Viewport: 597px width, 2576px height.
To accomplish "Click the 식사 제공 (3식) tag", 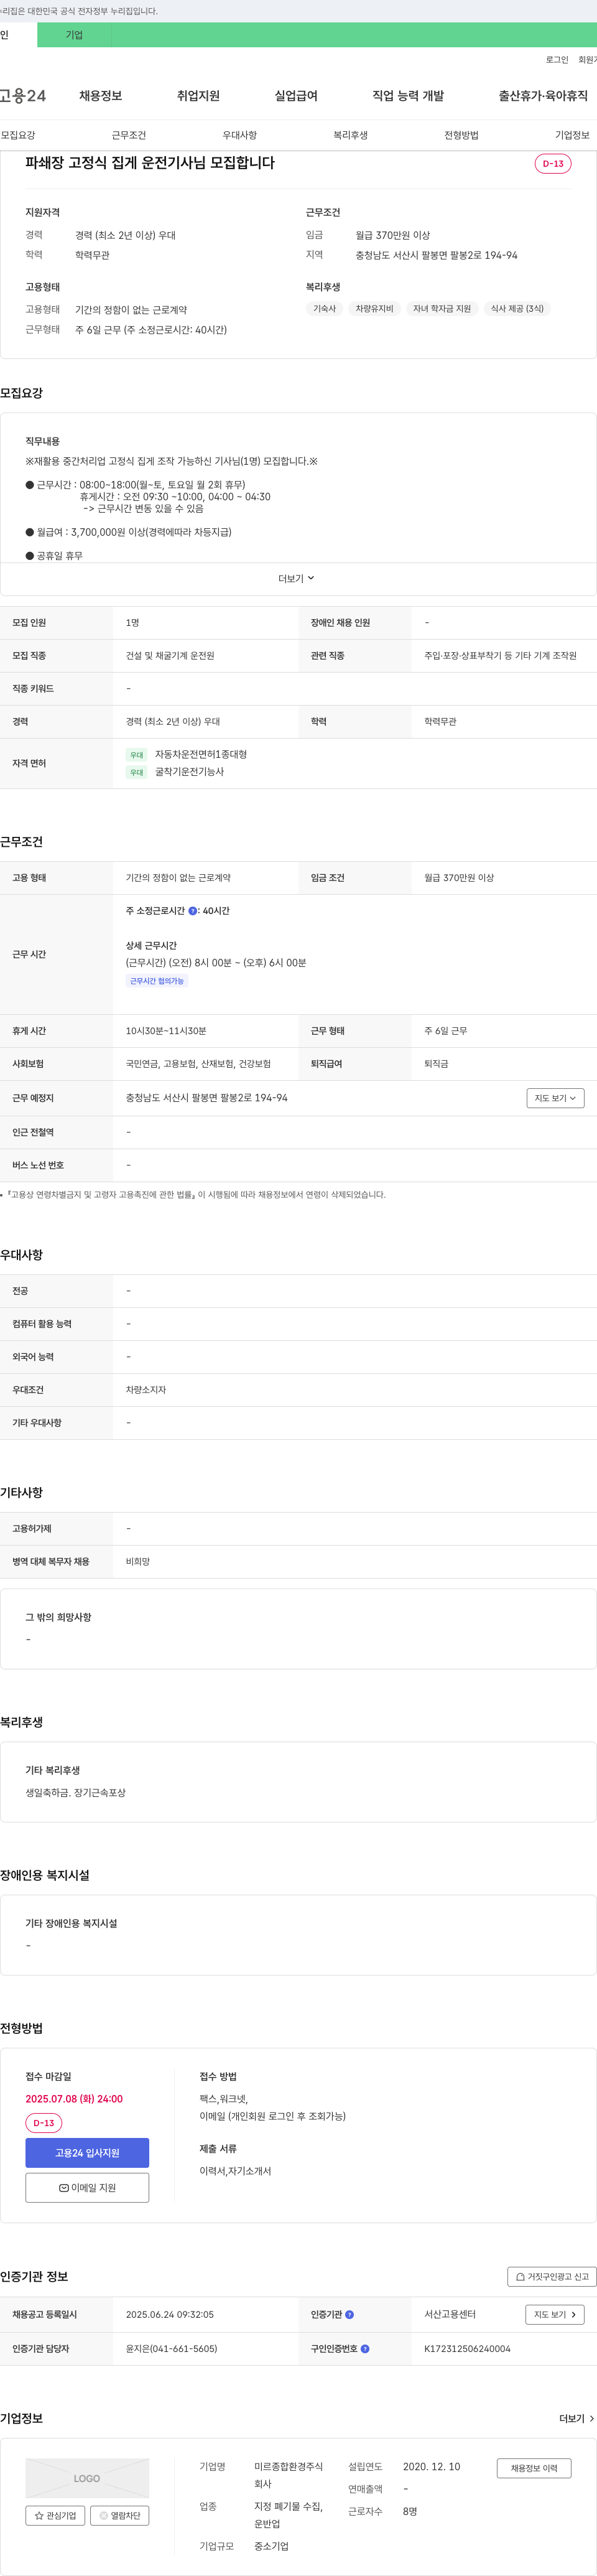I will pyautogui.click(x=517, y=309).
